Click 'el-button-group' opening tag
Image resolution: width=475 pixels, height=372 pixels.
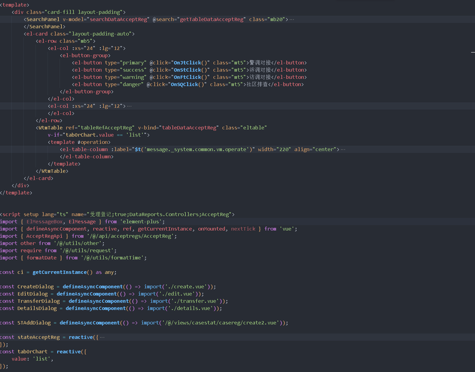(85, 56)
